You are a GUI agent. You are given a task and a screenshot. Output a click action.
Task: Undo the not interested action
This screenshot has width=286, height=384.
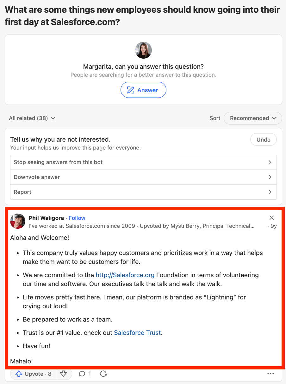[263, 140]
